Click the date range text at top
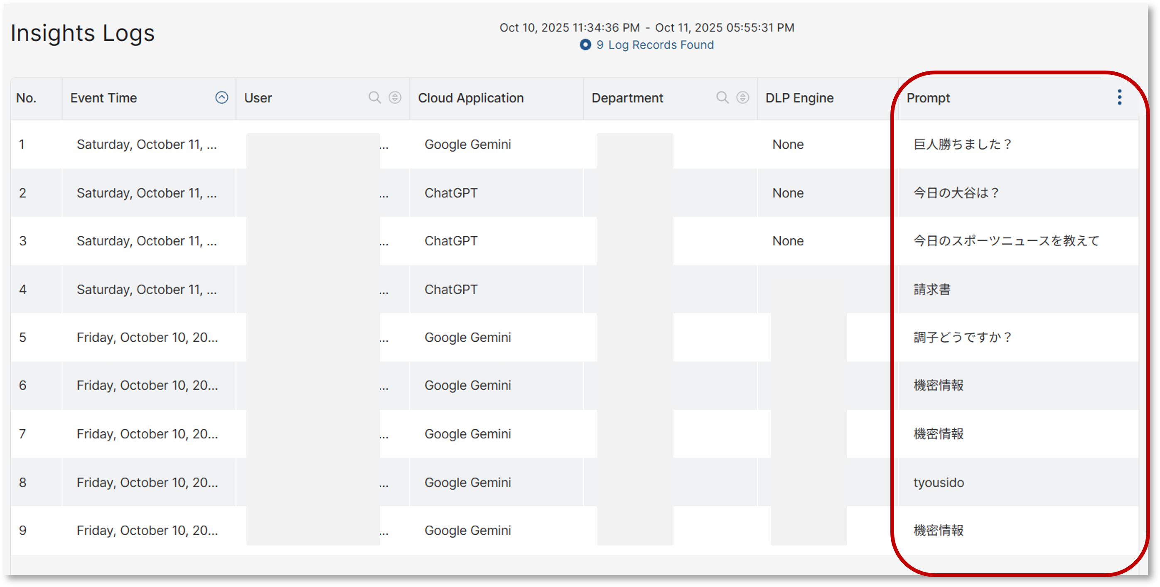Screen dimensions: 1160x587 tap(646, 28)
